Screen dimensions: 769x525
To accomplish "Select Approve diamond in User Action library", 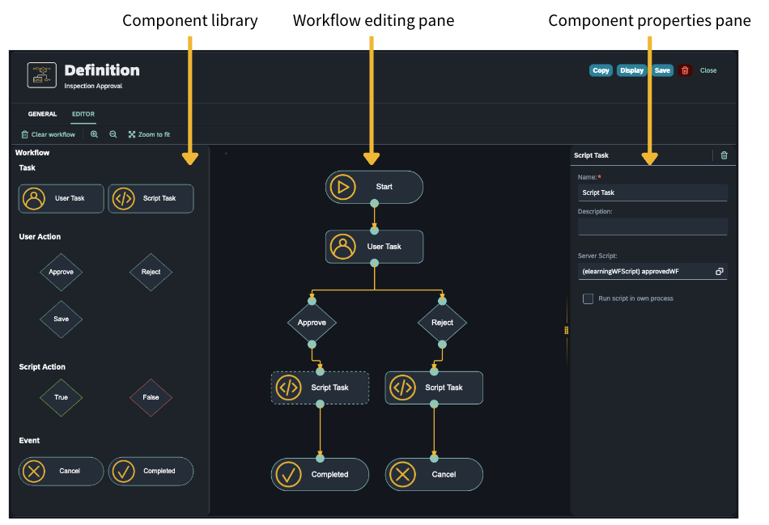I will (x=62, y=272).
